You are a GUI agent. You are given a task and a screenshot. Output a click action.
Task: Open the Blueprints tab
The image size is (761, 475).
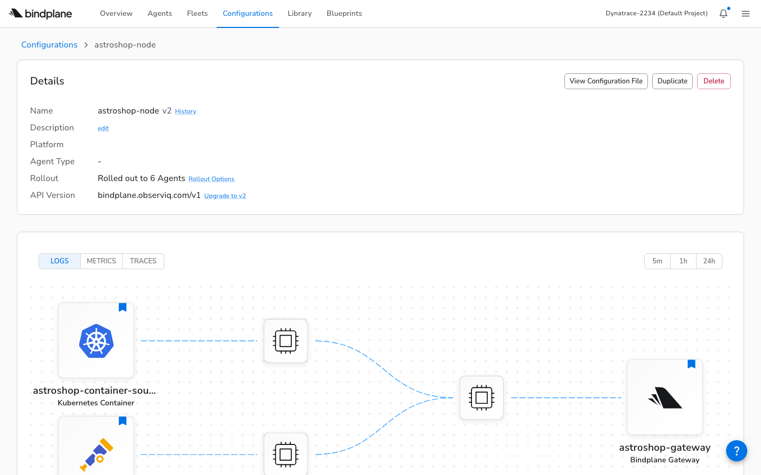(x=344, y=14)
